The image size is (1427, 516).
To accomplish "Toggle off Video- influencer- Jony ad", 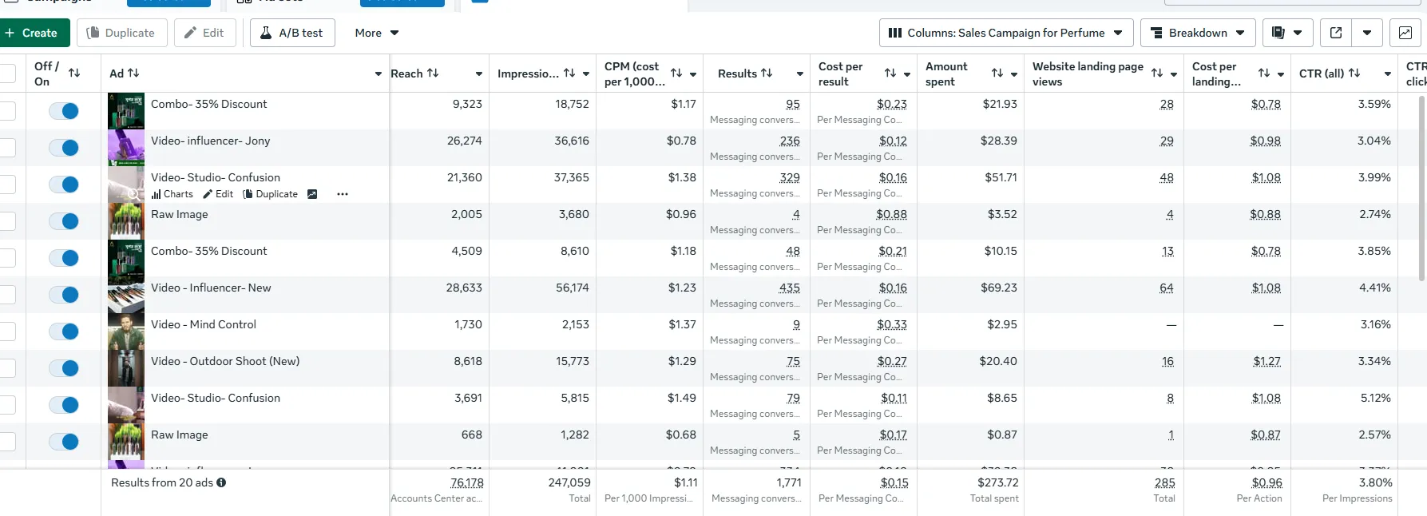I will click(64, 148).
